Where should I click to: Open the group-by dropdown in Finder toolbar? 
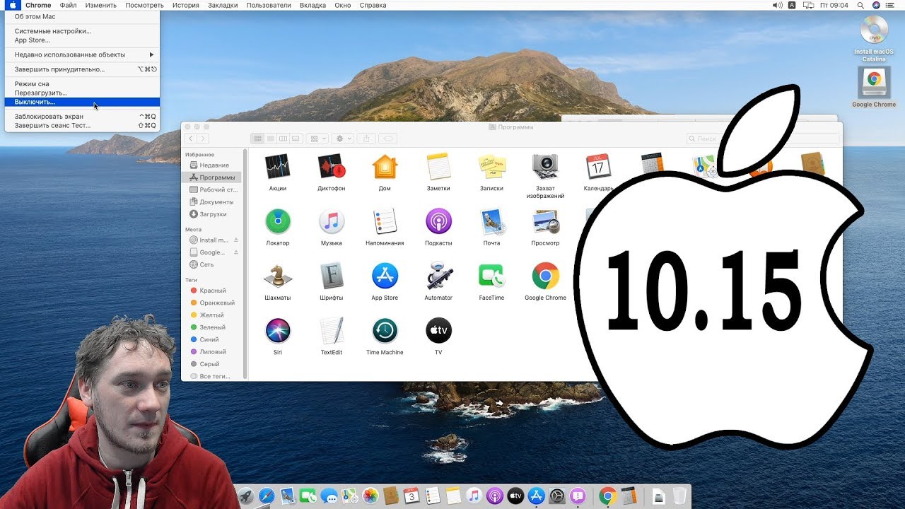coord(318,139)
